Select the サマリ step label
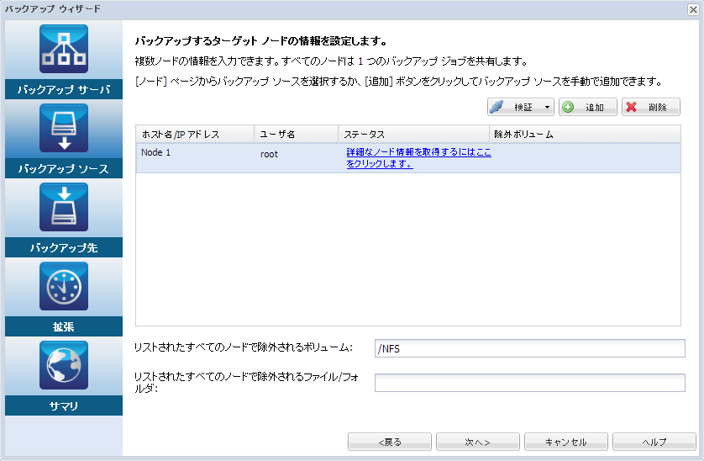This screenshot has height=461, width=704. pyautogui.click(x=64, y=406)
